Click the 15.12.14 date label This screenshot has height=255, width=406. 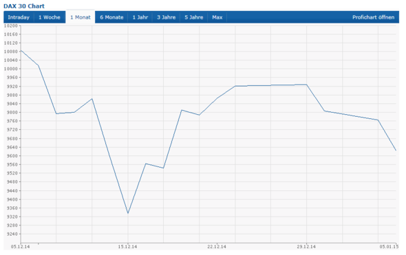click(128, 247)
